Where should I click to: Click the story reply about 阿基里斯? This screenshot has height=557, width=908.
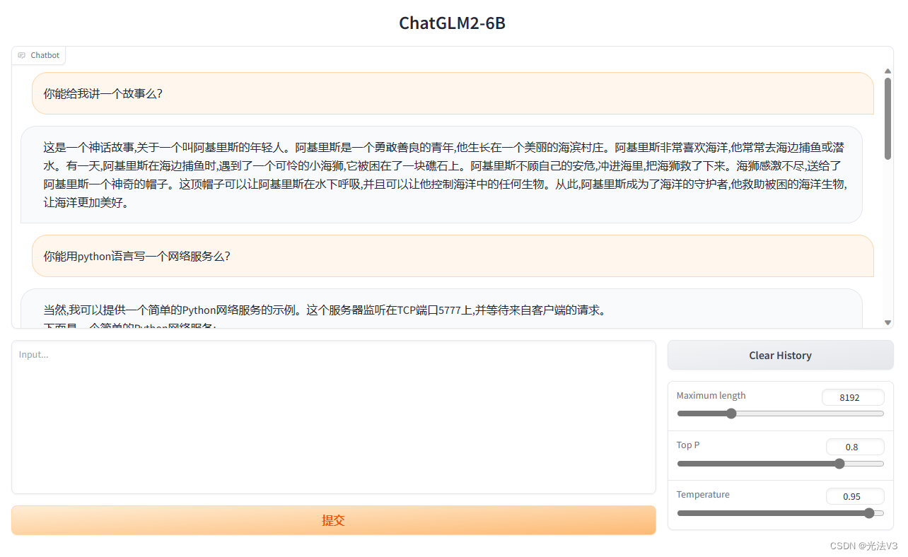tap(441, 175)
